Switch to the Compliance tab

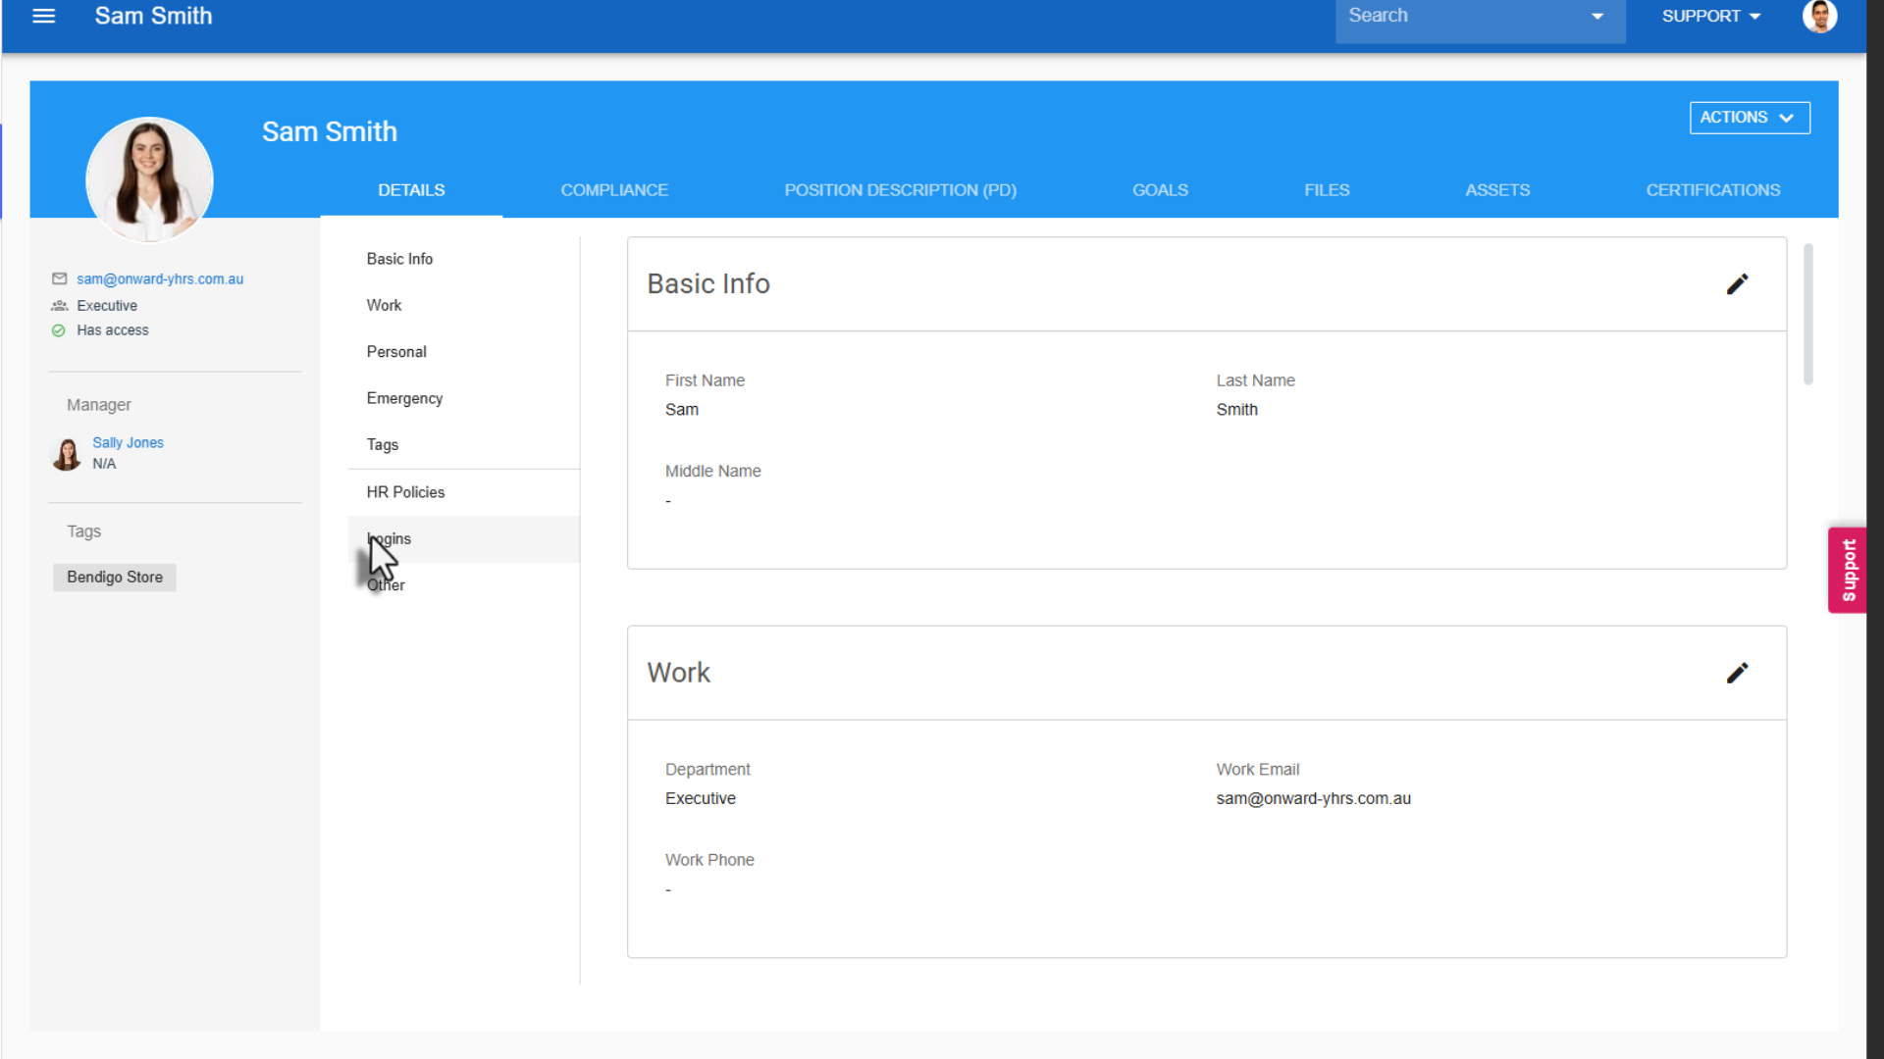614,190
